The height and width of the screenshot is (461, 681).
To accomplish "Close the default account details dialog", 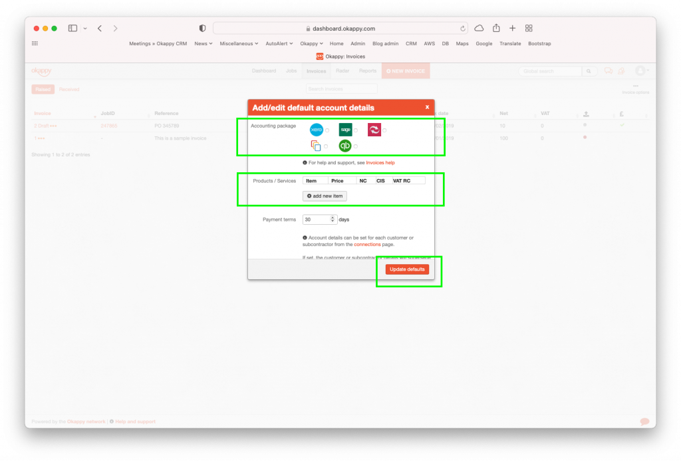I will point(427,107).
